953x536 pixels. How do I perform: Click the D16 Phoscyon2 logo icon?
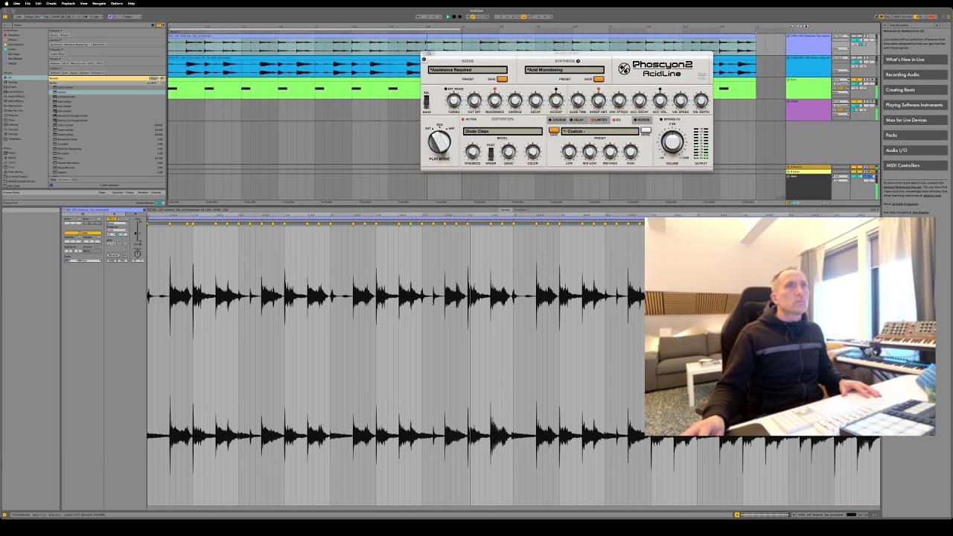pos(624,69)
